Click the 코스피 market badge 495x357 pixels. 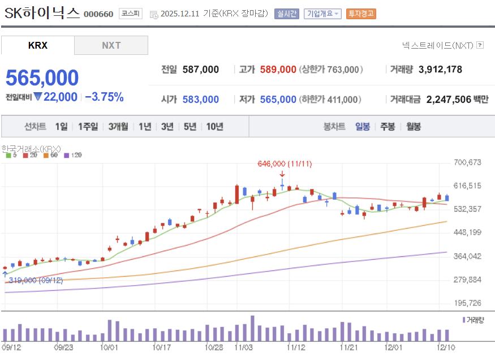[131, 14]
